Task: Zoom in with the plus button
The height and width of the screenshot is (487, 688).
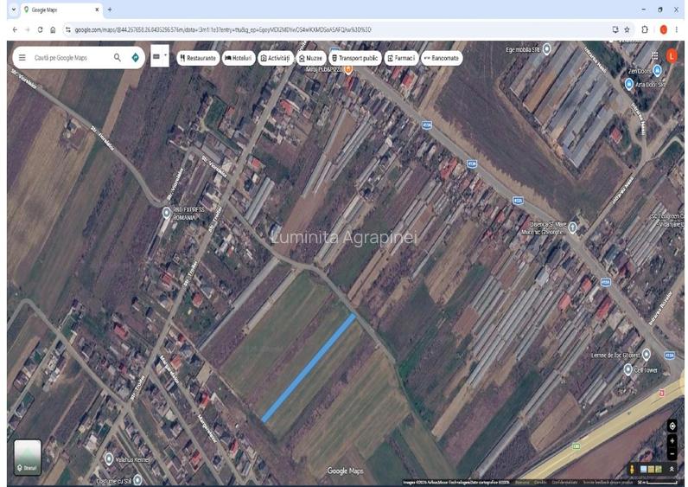Action: (x=672, y=441)
